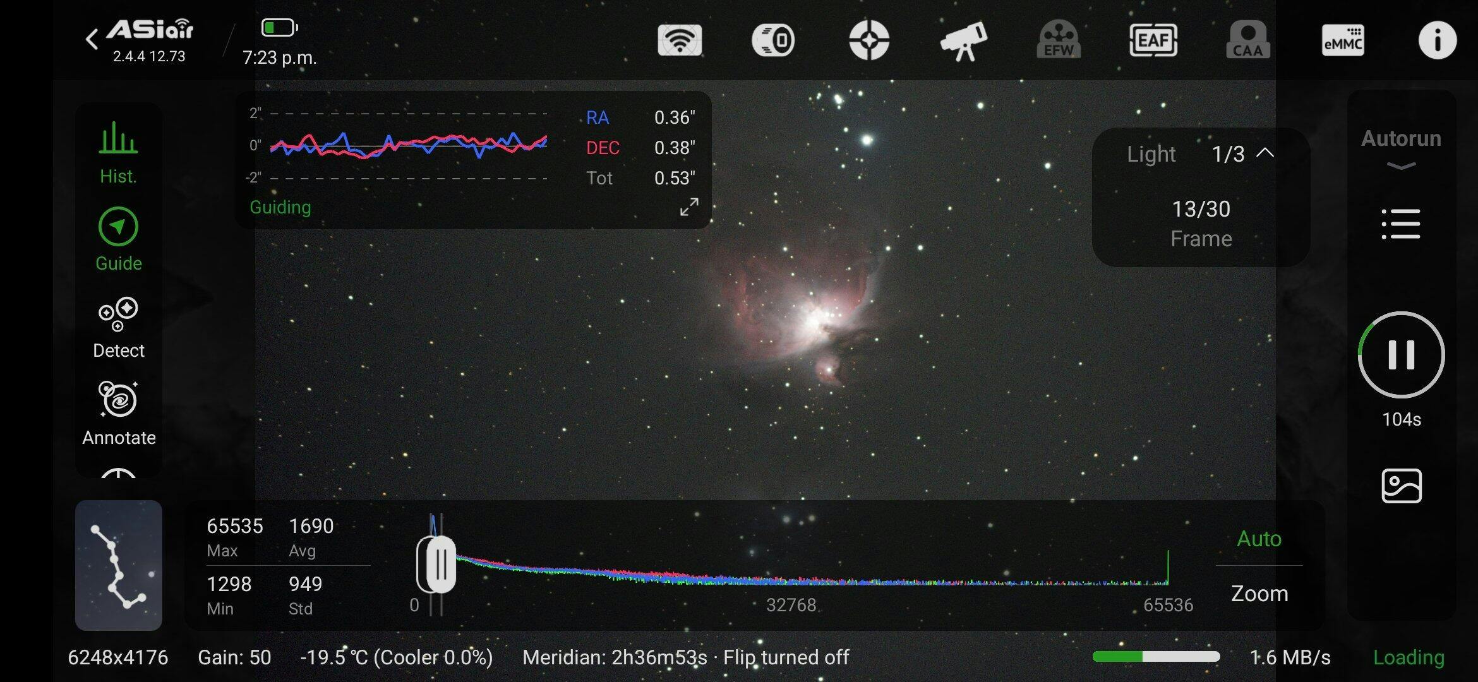Open the EAF focuser settings

click(x=1153, y=40)
